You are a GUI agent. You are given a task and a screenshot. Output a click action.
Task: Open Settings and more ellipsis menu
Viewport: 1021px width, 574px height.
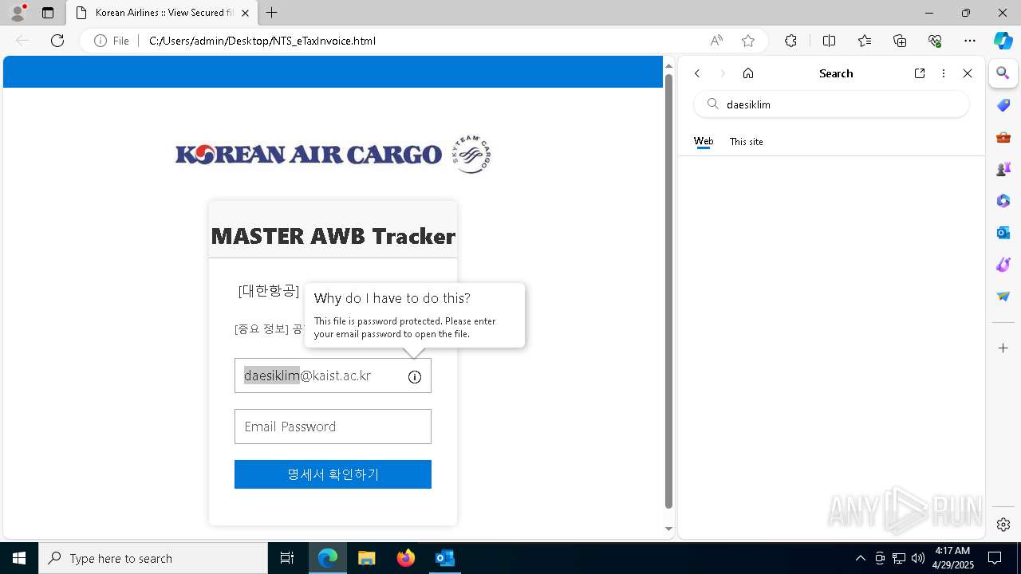tap(970, 41)
